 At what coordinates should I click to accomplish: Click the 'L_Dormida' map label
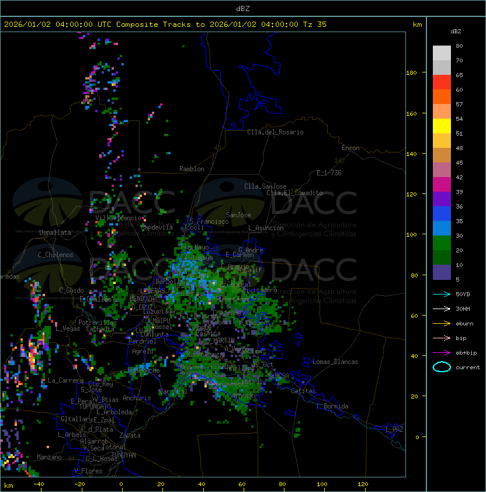click(x=332, y=406)
